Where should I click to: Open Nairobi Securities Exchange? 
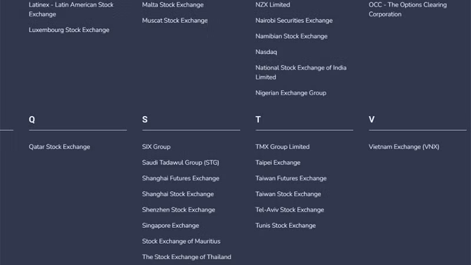point(294,21)
